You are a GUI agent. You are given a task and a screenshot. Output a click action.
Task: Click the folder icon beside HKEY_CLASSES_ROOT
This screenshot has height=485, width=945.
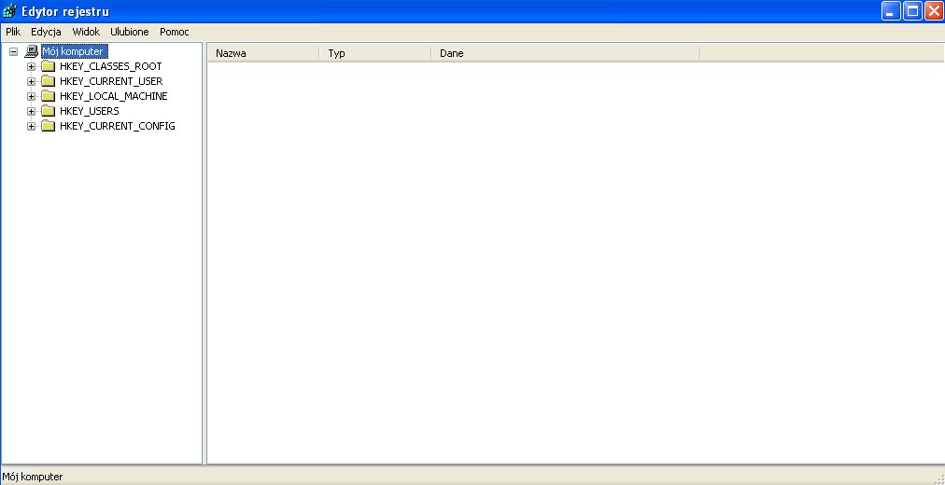pyautogui.click(x=49, y=67)
